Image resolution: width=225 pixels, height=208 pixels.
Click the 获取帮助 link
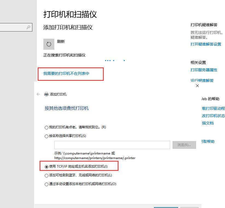point(208,141)
